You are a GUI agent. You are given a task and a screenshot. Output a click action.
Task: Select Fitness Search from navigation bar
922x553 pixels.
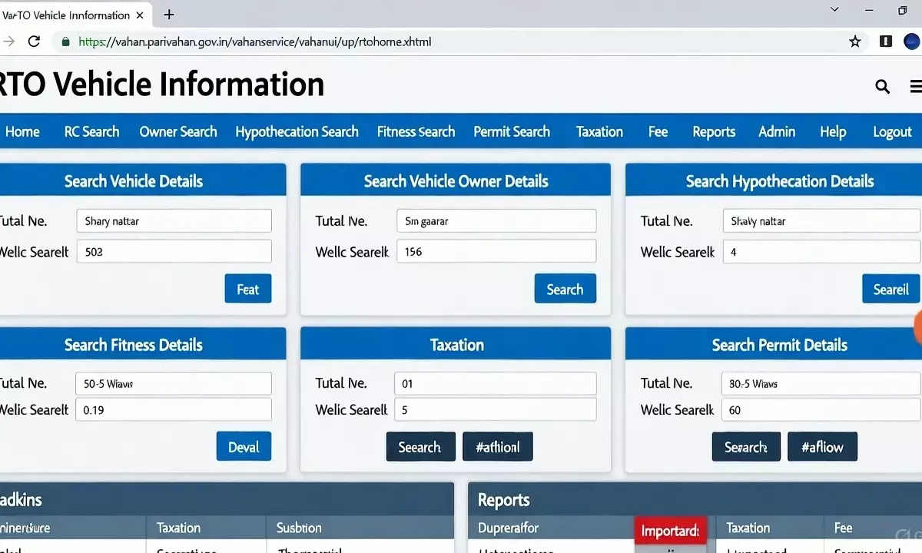pos(416,131)
